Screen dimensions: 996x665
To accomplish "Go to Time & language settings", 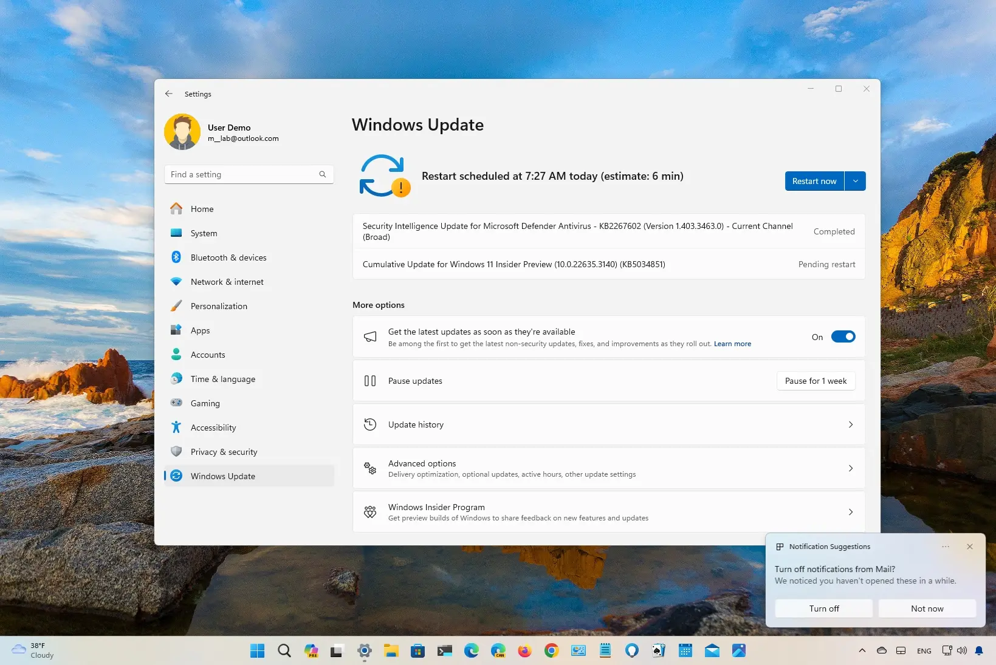I will pyautogui.click(x=249, y=379).
